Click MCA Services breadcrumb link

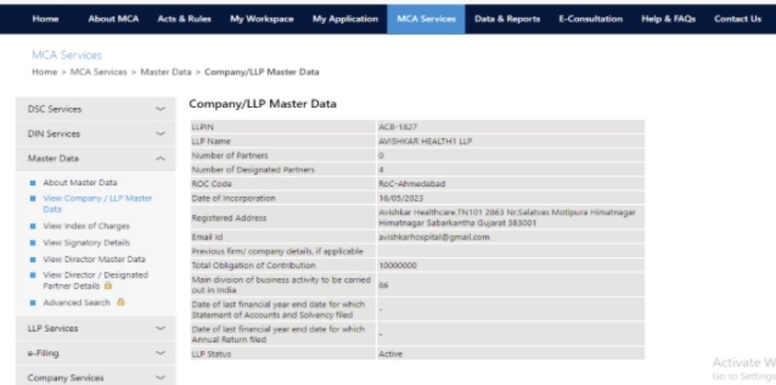pos(98,71)
